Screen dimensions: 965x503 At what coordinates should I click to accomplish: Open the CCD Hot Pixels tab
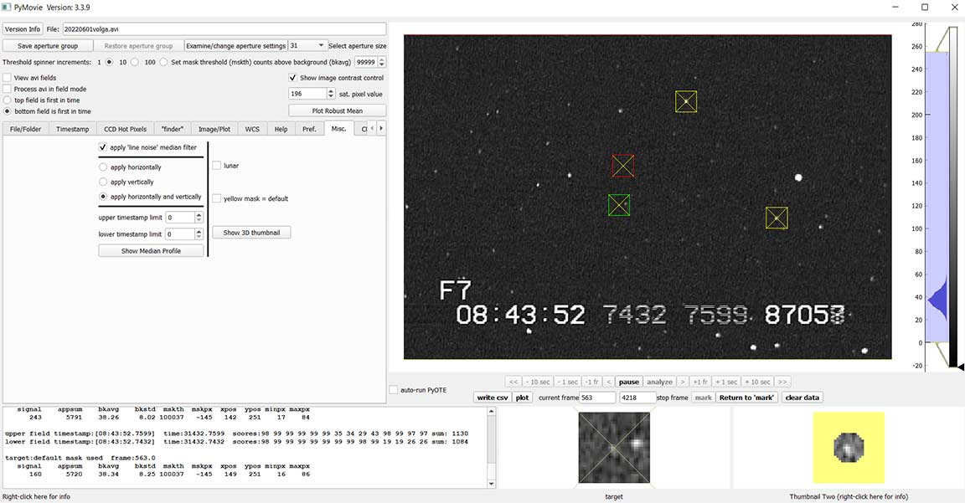pyautogui.click(x=125, y=129)
